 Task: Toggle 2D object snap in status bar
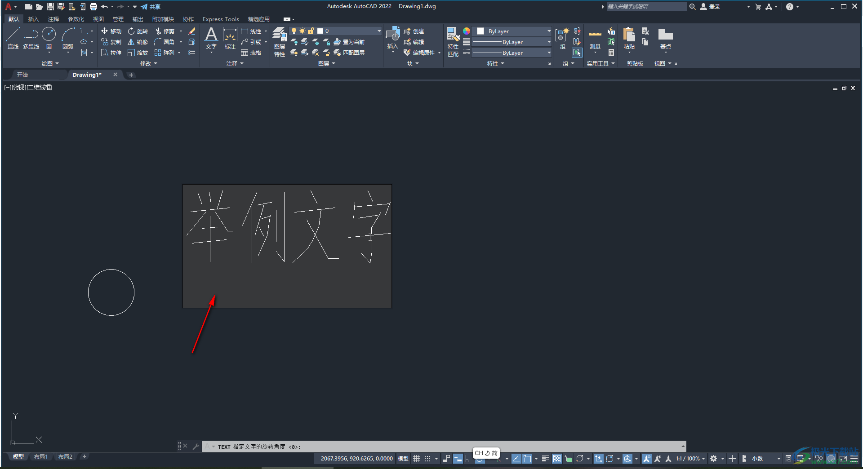tap(527, 459)
